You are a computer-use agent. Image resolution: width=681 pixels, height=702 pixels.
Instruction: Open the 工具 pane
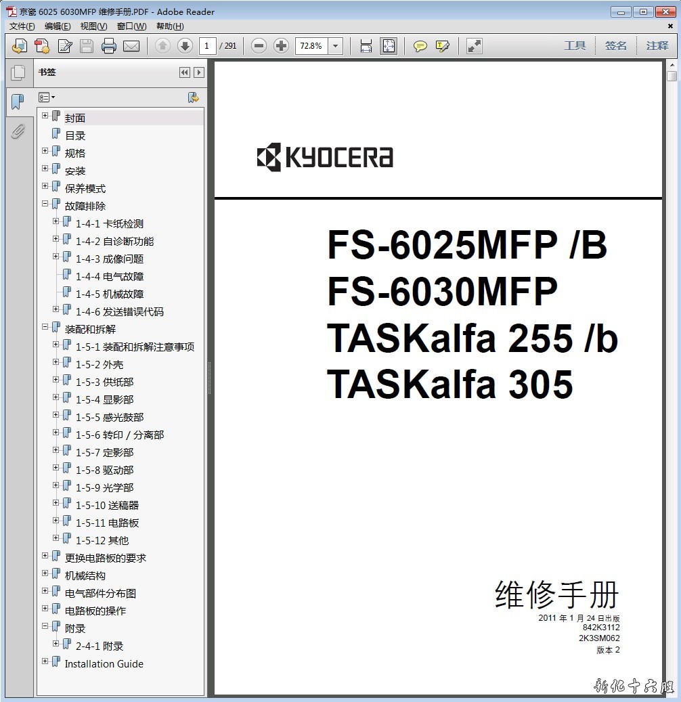click(x=575, y=46)
